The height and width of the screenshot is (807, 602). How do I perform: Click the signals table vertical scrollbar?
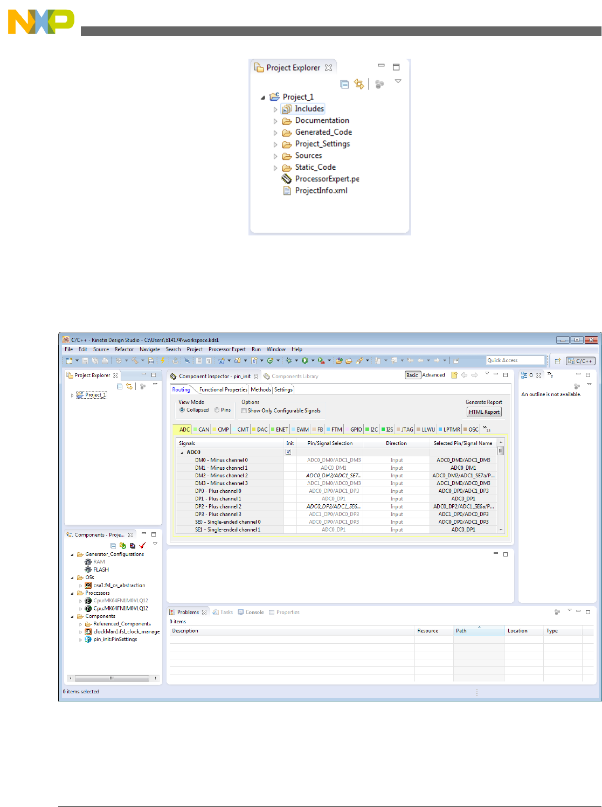click(501, 485)
